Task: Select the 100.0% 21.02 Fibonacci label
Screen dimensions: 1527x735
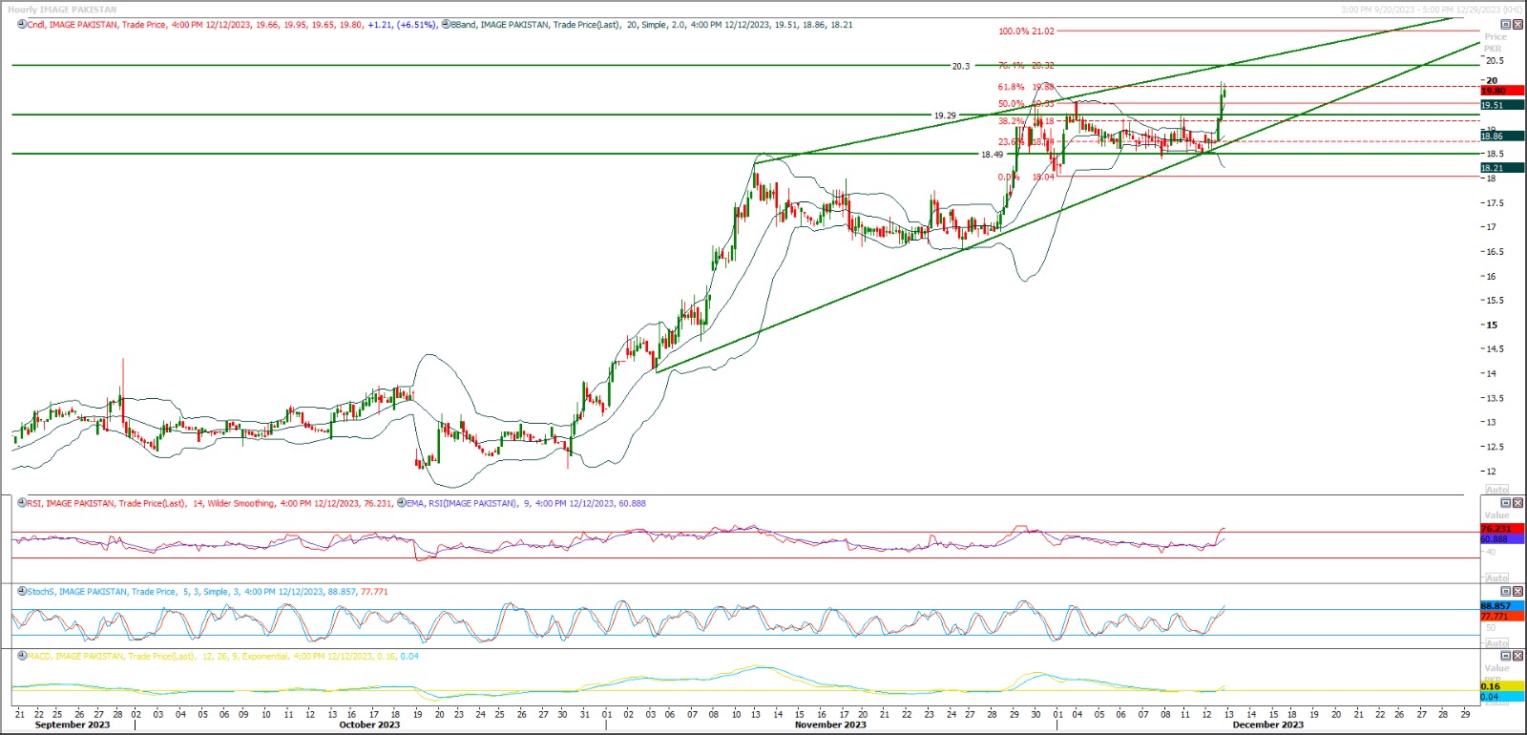Action: point(1026,31)
